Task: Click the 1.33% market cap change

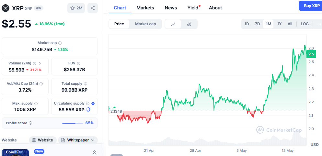Action: click(63, 50)
